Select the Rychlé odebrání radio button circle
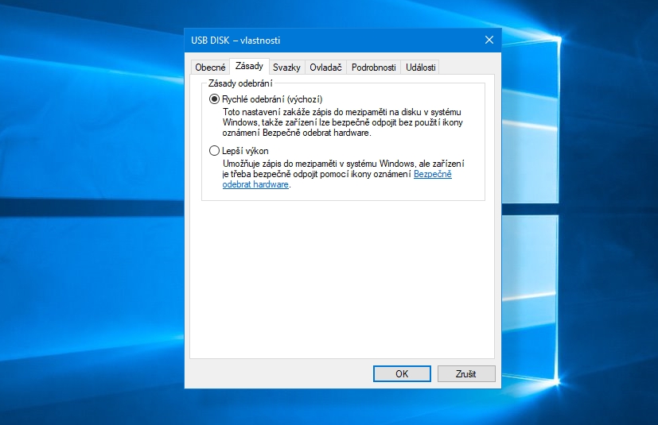The image size is (658, 425). 213,99
